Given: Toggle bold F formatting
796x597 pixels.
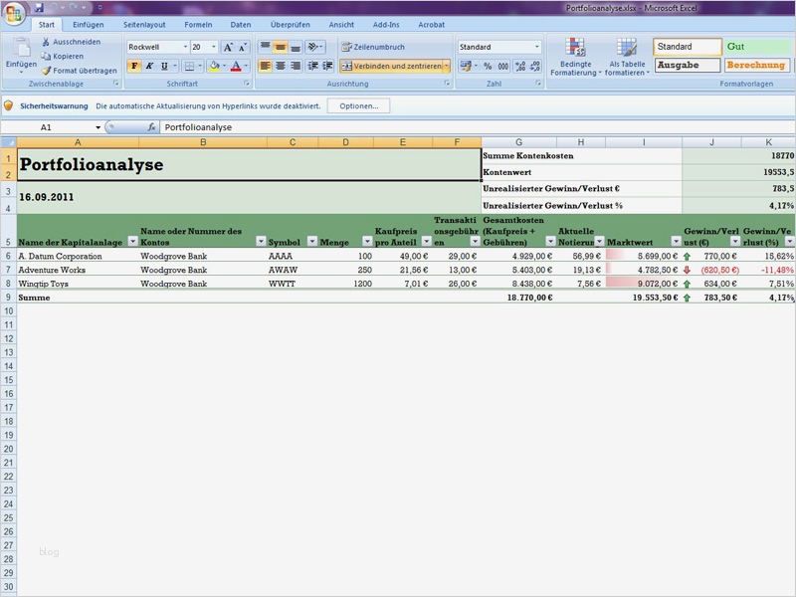Looking at the screenshot, I should (134, 66).
